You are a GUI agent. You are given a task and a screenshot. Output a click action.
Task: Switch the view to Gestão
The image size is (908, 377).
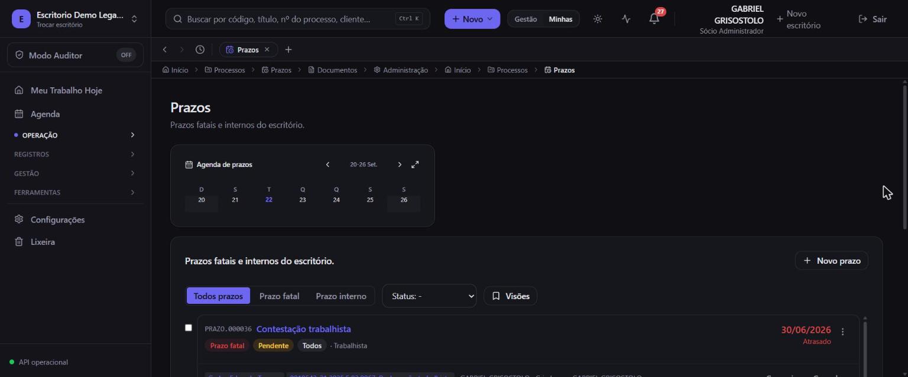(x=526, y=19)
